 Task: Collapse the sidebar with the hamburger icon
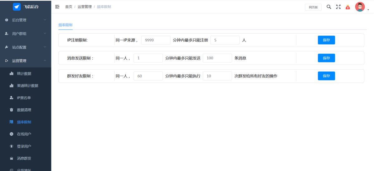[57, 7]
